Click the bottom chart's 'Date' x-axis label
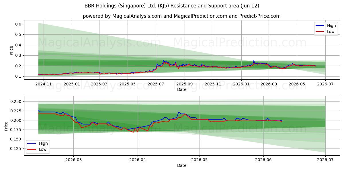This screenshot has height=172, width=344. click(182, 165)
